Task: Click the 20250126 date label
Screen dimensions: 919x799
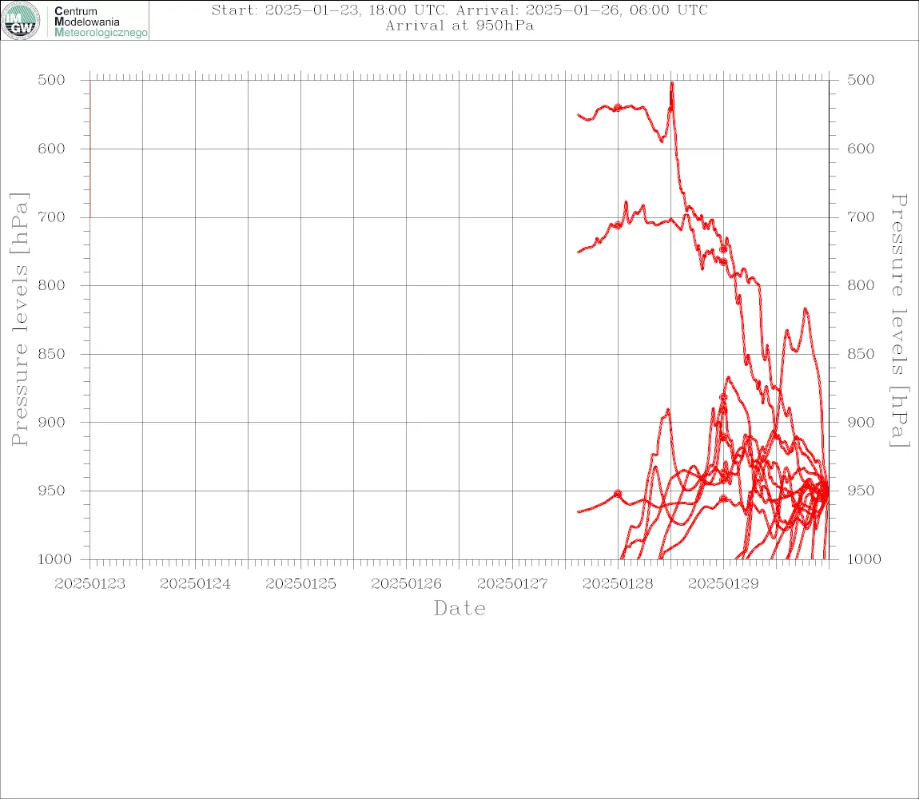Action: click(x=406, y=584)
